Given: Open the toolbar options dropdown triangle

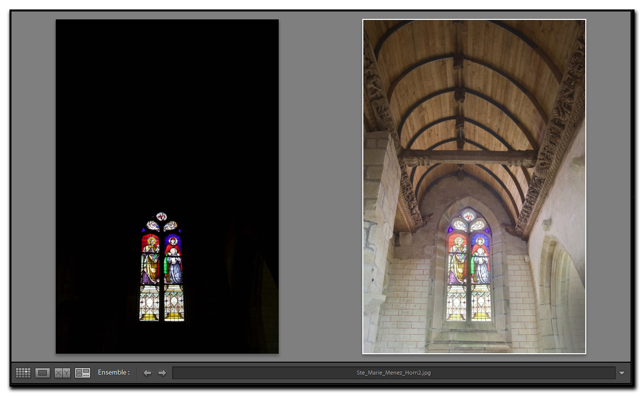Looking at the screenshot, I should 622,373.
